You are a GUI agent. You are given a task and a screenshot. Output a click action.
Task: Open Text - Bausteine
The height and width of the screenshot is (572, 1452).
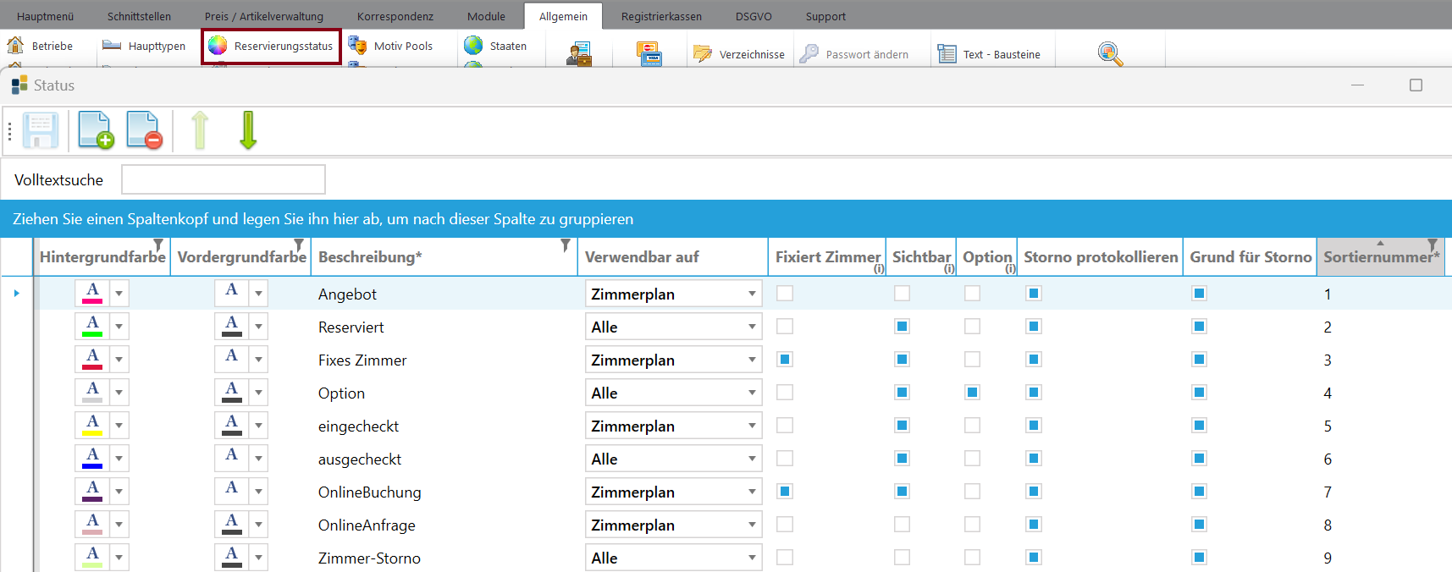(x=989, y=54)
